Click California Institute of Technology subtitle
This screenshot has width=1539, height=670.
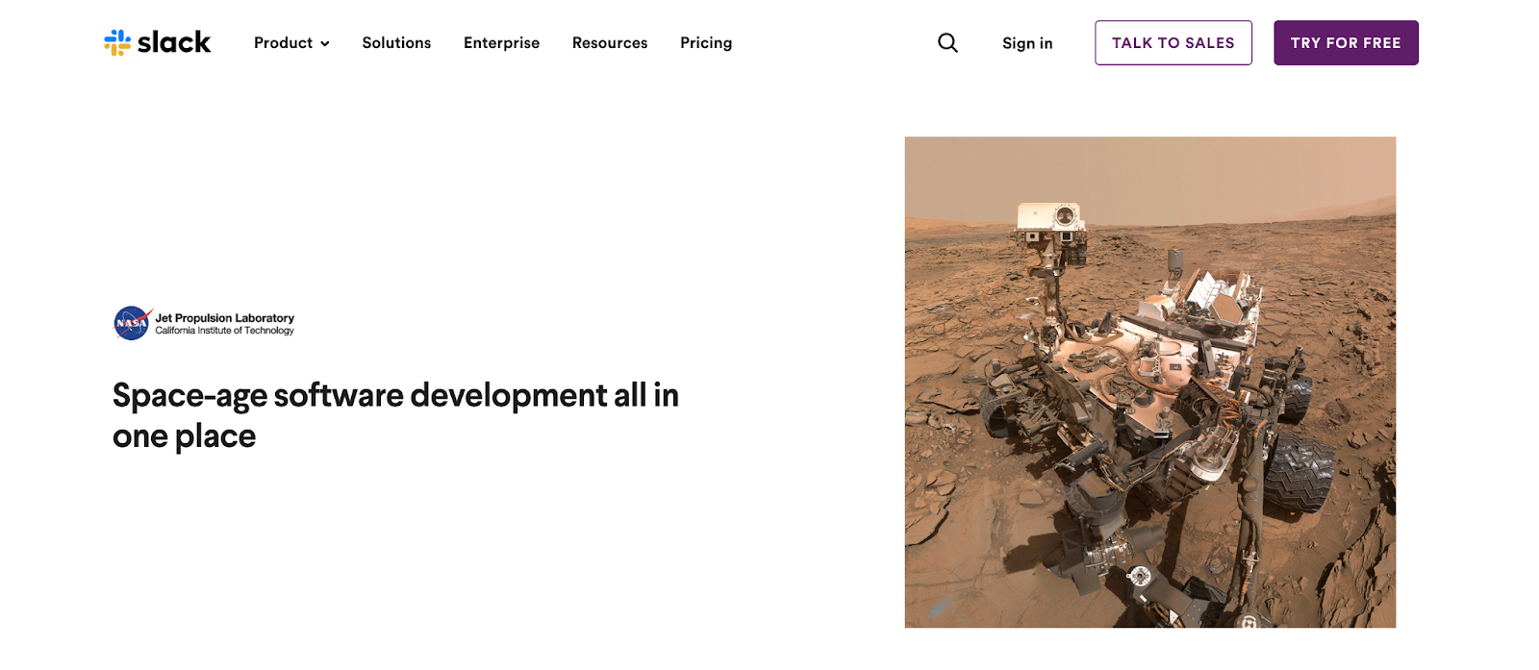225,331
